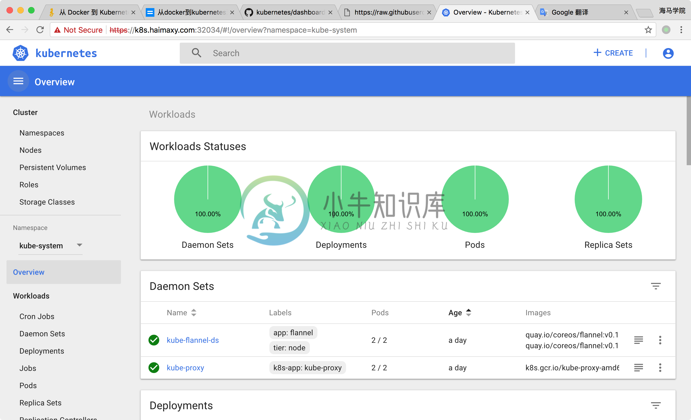This screenshot has height=420, width=691.
Task: Switch to 从docker到kubernetes docs tab
Action: 191,12
